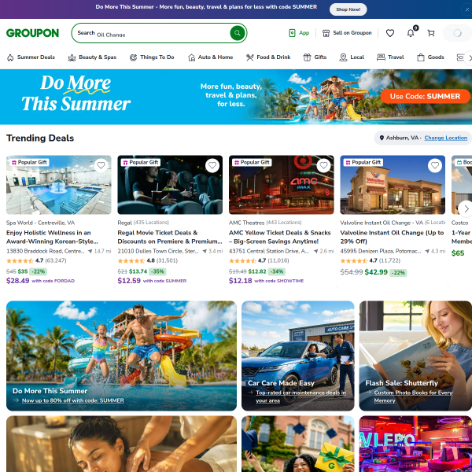Open the notifications bell
This screenshot has width=472, height=472.
[411, 33]
